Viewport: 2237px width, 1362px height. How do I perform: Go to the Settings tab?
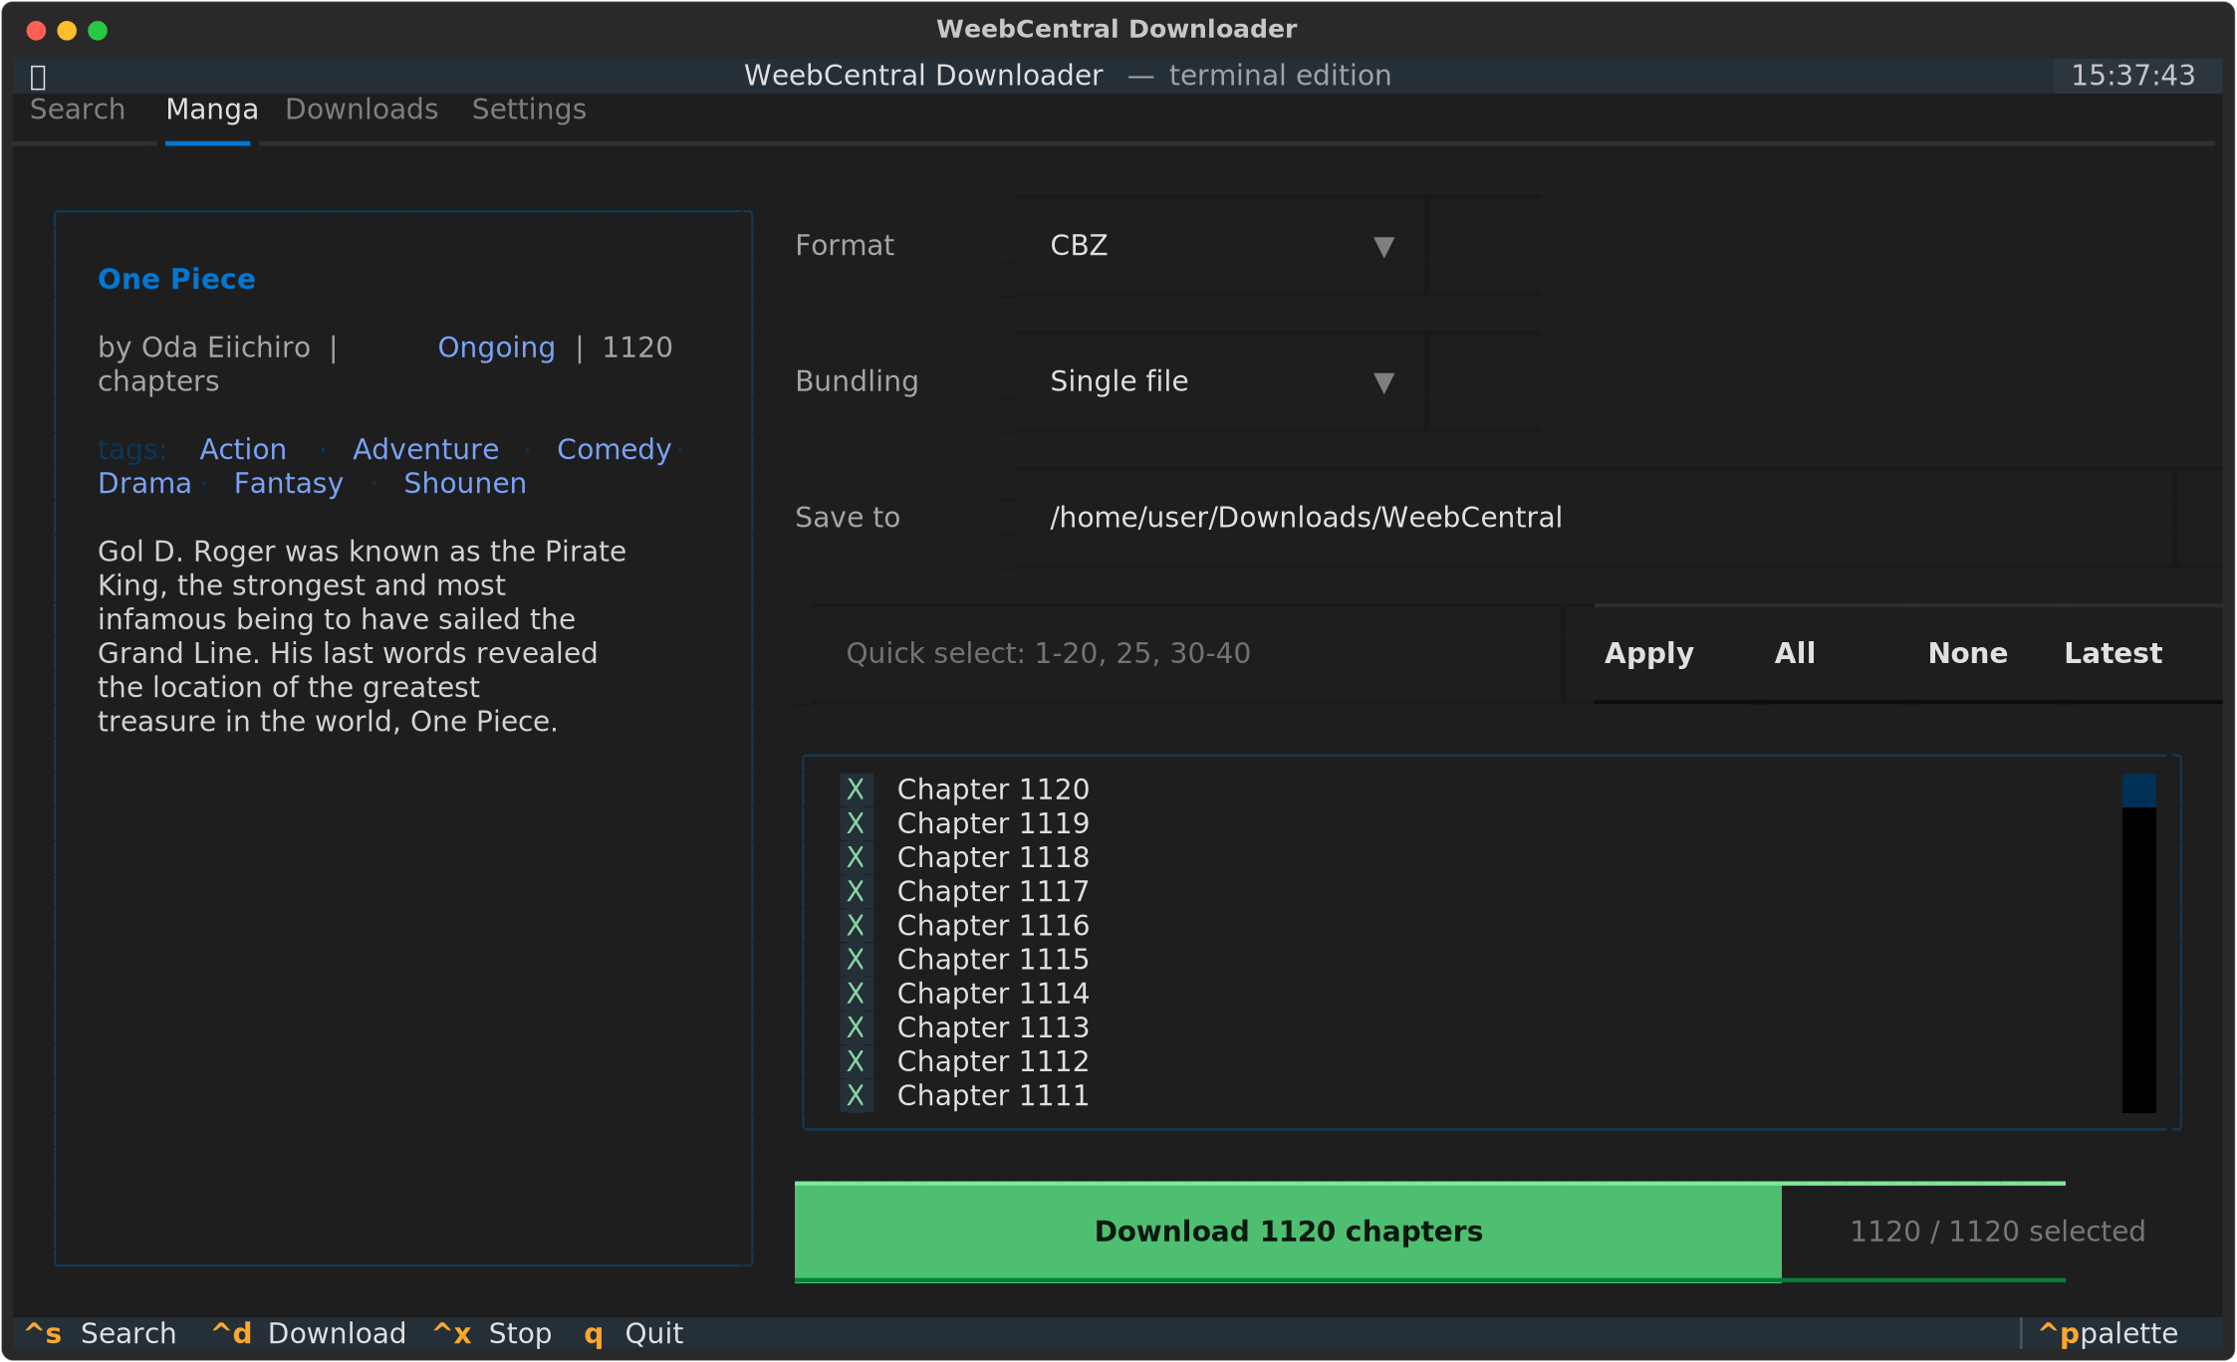click(x=529, y=110)
